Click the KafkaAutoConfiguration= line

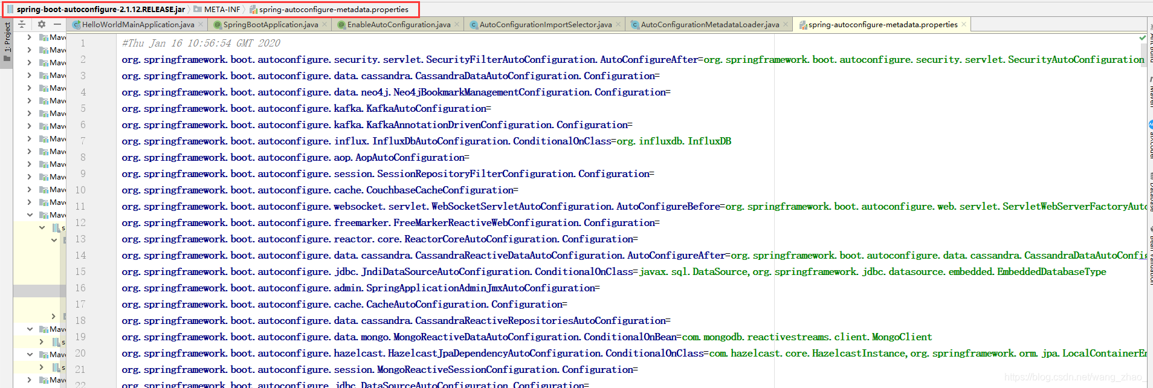[x=306, y=108]
